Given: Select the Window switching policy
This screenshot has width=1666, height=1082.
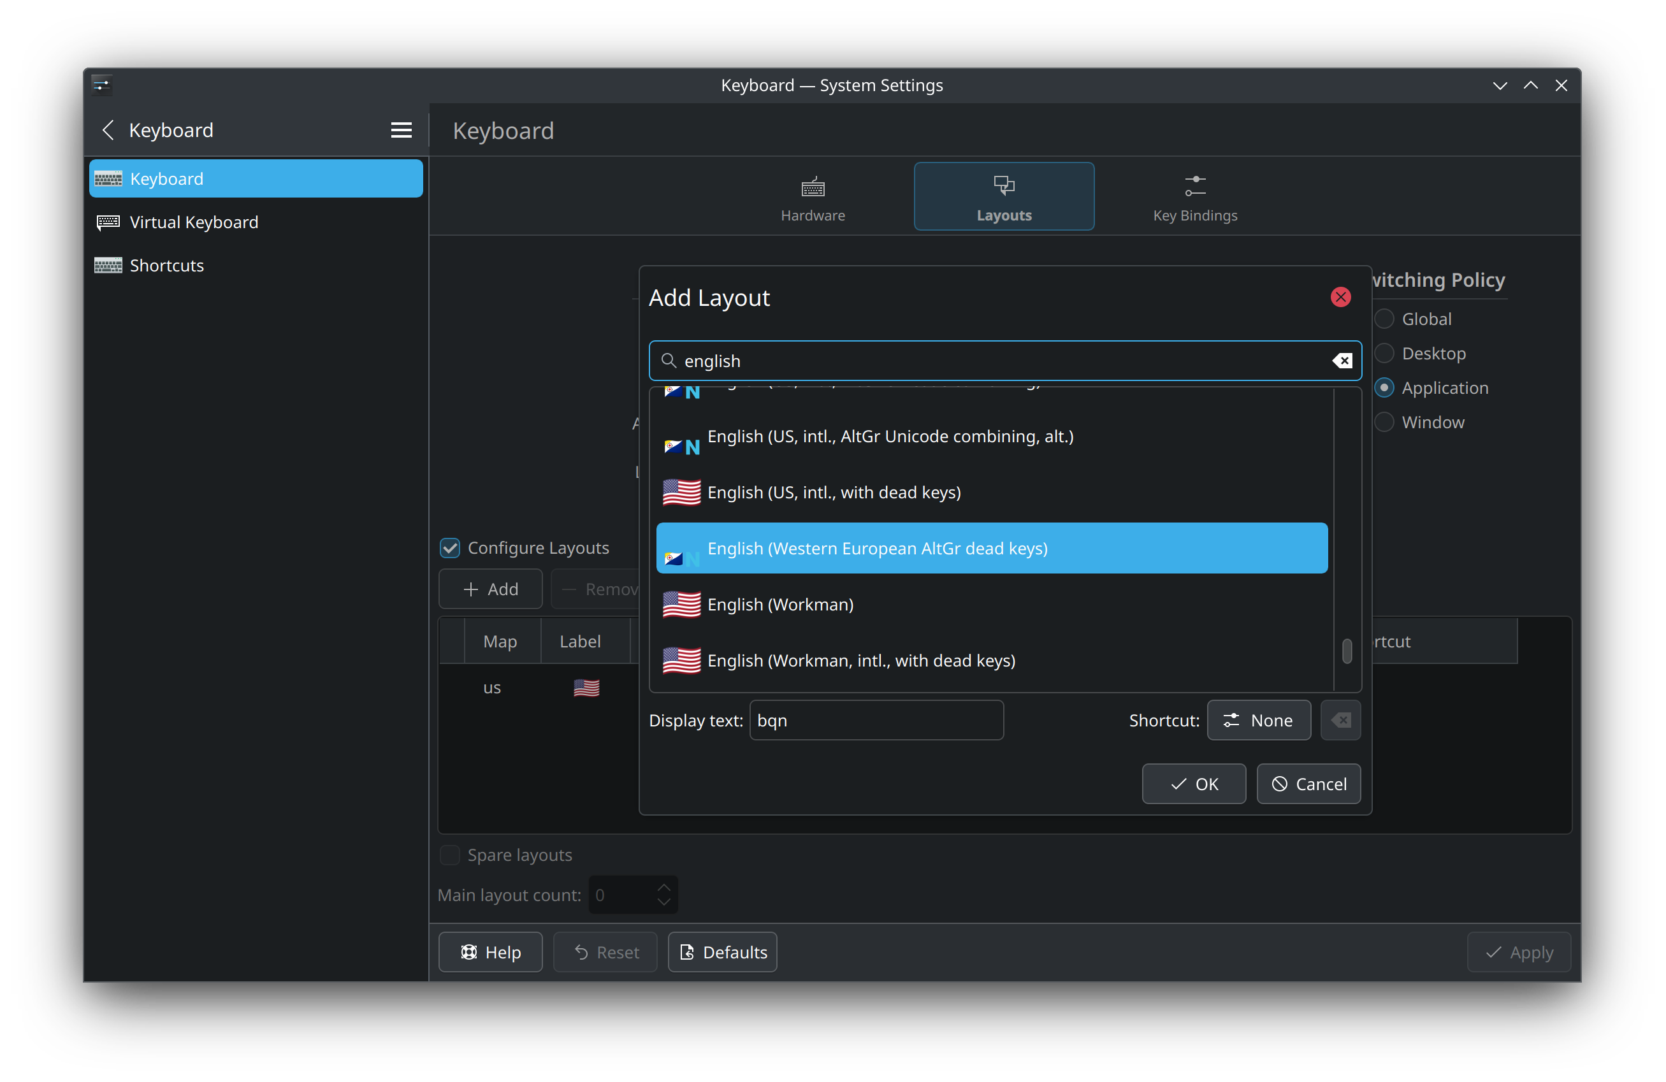Looking at the screenshot, I should [x=1420, y=422].
